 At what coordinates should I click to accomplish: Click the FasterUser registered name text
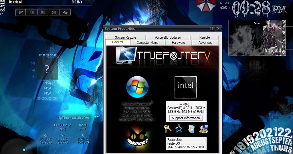(x=175, y=140)
